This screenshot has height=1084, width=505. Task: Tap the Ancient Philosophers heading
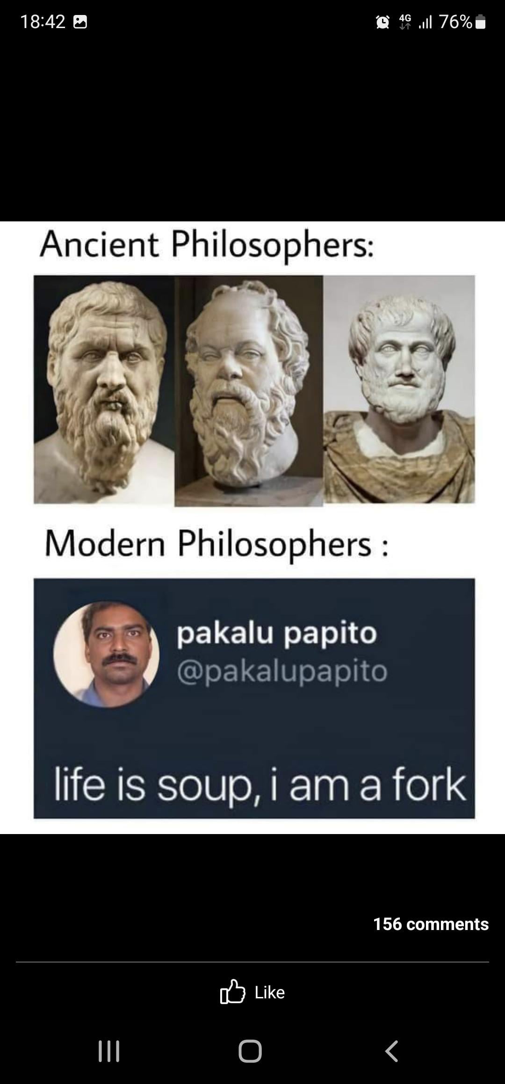[207, 245]
